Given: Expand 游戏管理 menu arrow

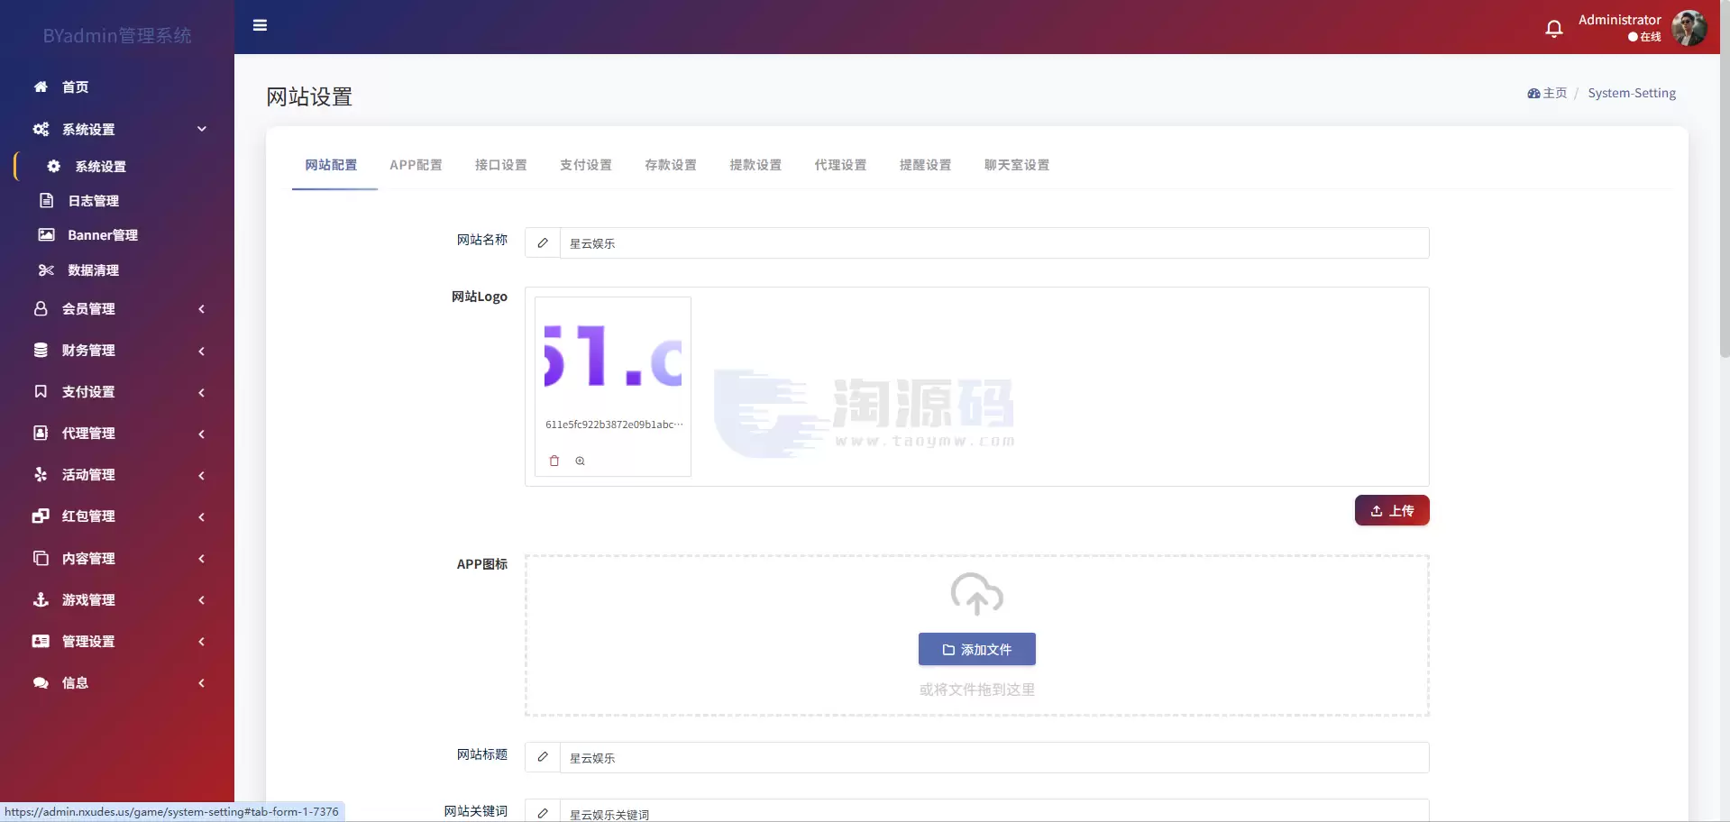Looking at the screenshot, I should pos(202,600).
